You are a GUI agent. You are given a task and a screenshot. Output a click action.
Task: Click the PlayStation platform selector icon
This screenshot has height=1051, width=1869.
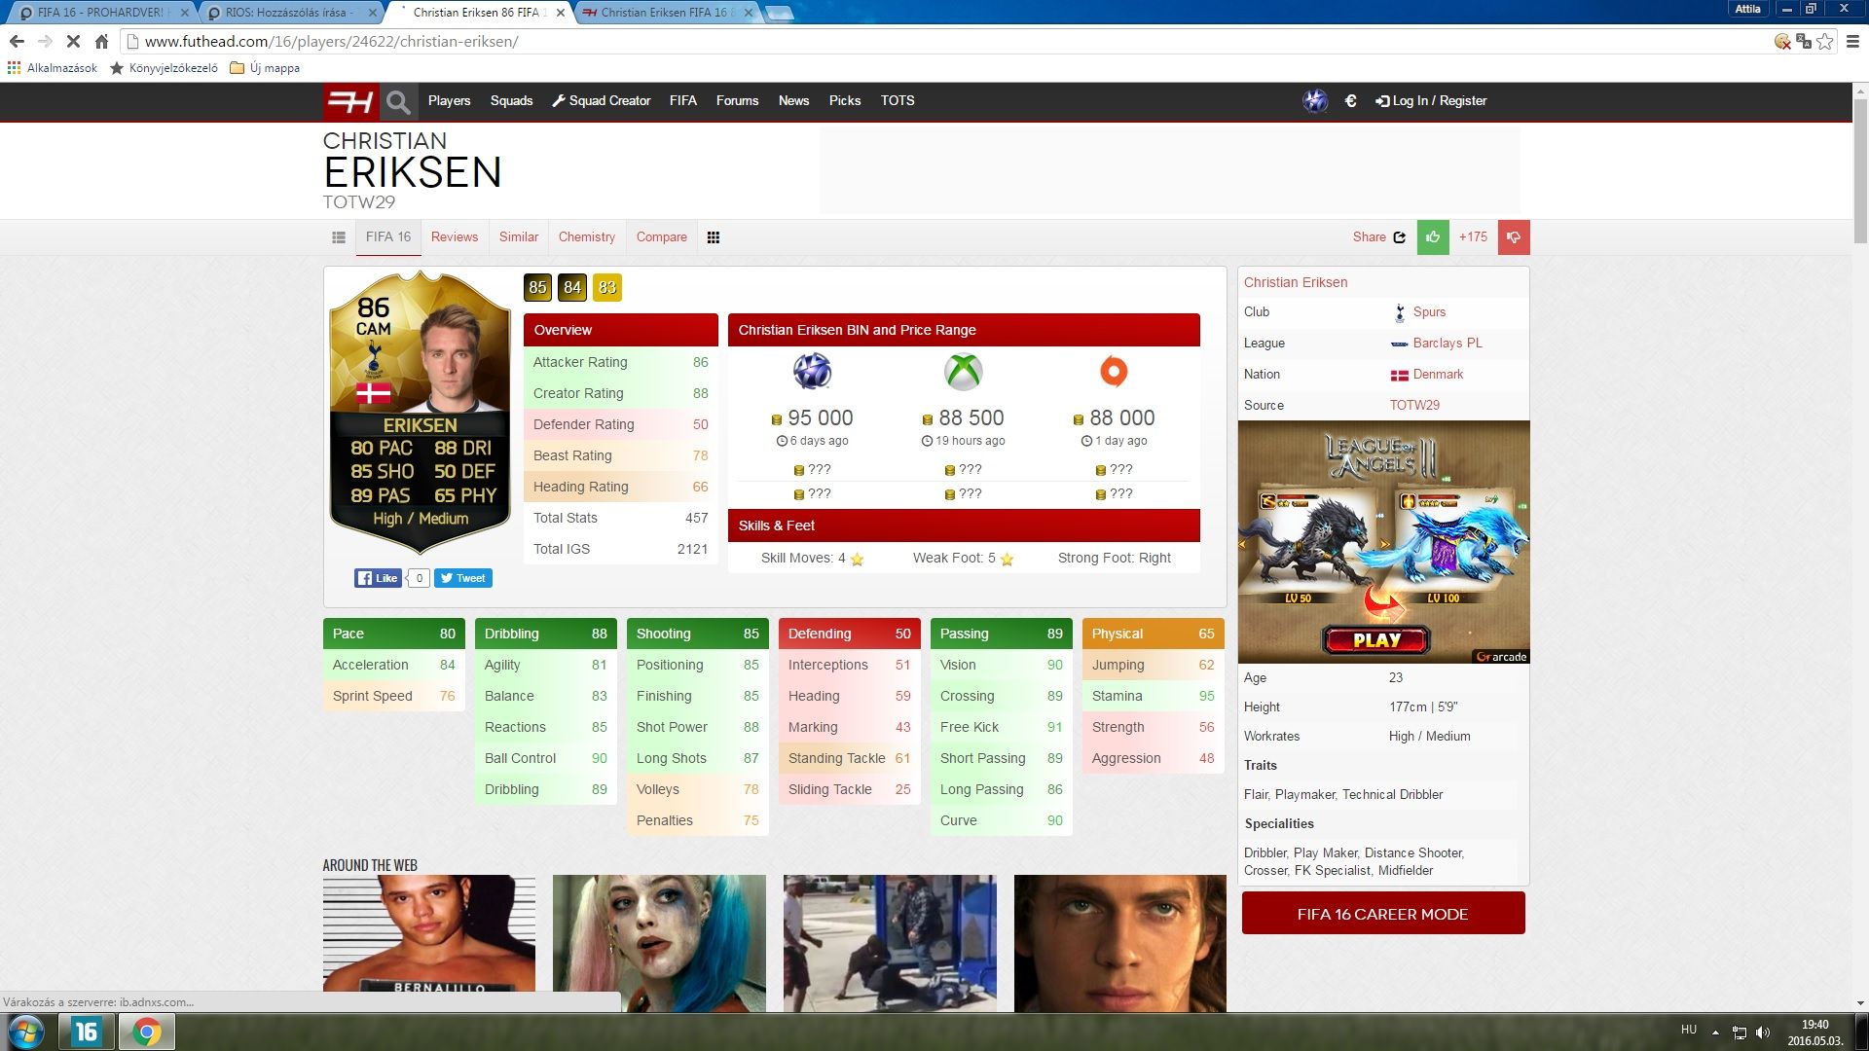click(1315, 101)
